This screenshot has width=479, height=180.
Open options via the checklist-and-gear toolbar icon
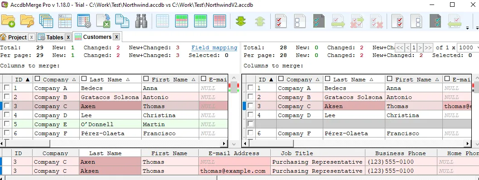click(x=84, y=21)
